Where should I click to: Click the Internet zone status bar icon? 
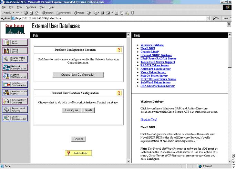(x=200, y=166)
